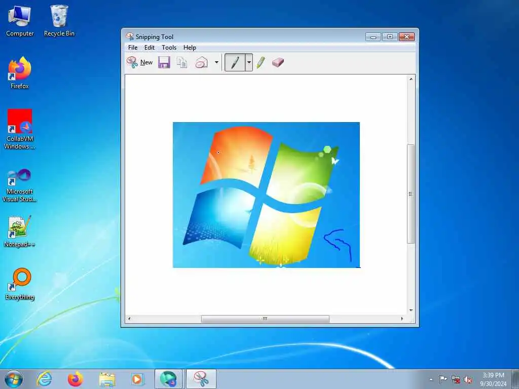Save the snip with floppy disk icon
This screenshot has height=389, width=519.
click(164, 62)
